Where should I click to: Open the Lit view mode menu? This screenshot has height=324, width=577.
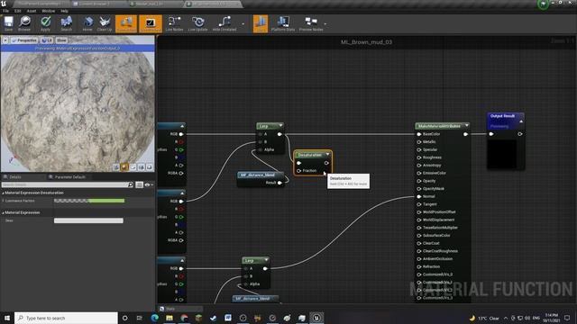click(47, 40)
